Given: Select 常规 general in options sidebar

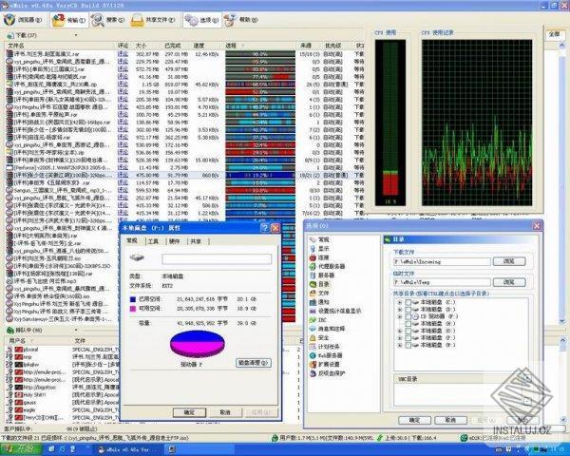Looking at the screenshot, I should [319, 239].
